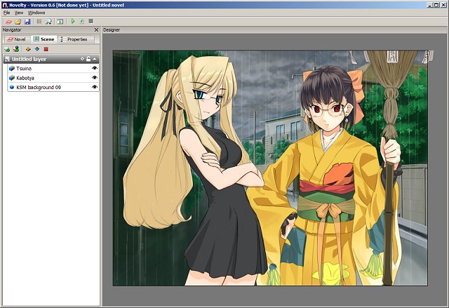This screenshot has height=308, width=449.
Task: Click Untitled layer page icon
Action: 7,59
